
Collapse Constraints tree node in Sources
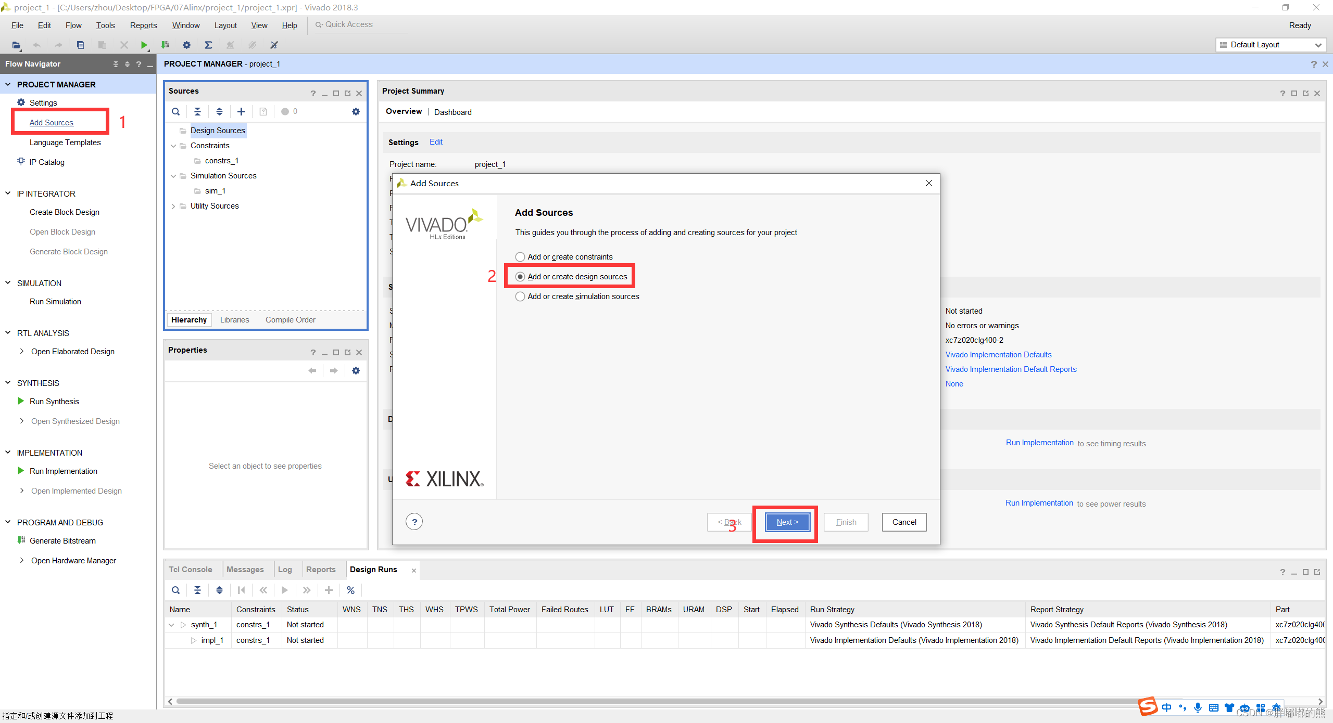[173, 146]
